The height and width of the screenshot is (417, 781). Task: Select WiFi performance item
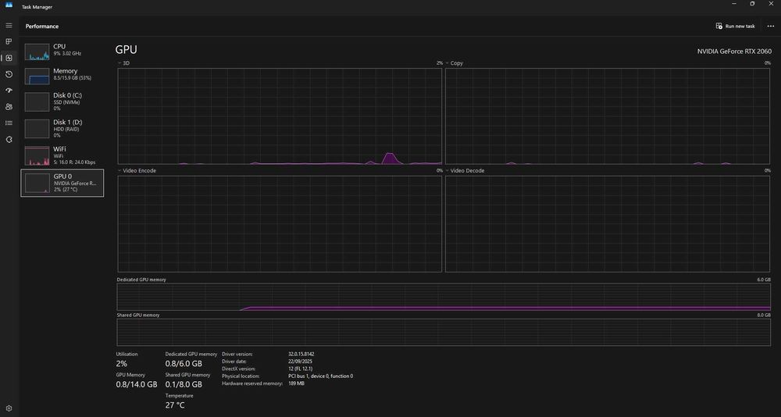(x=62, y=155)
